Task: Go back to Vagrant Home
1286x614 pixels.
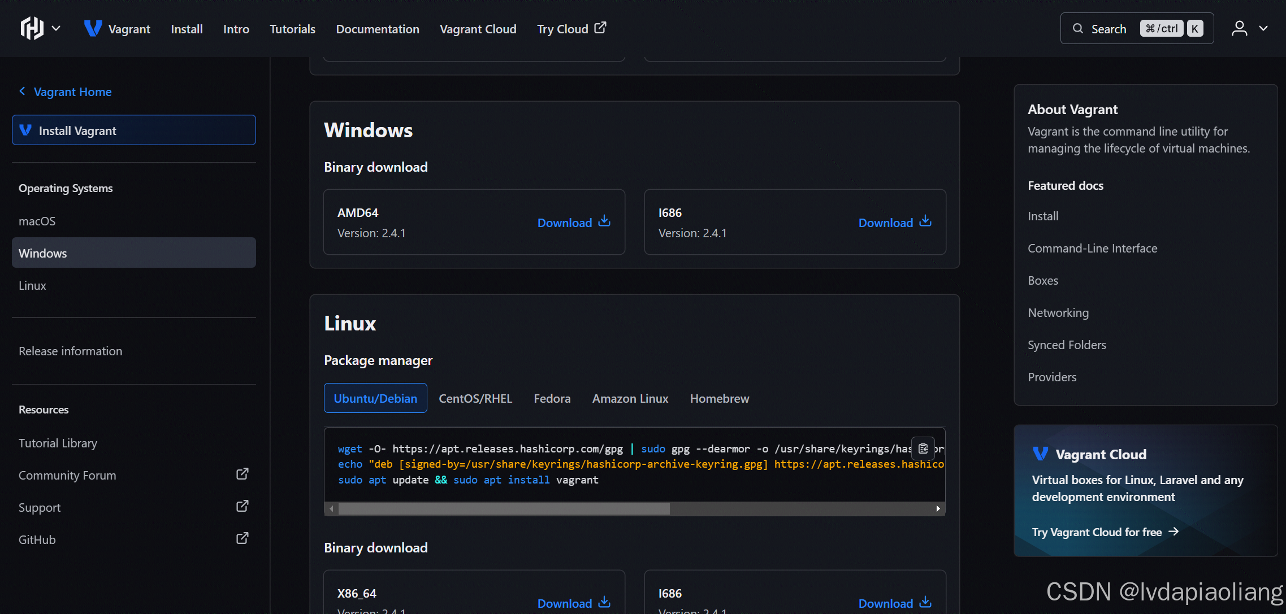Action: pyautogui.click(x=66, y=92)
